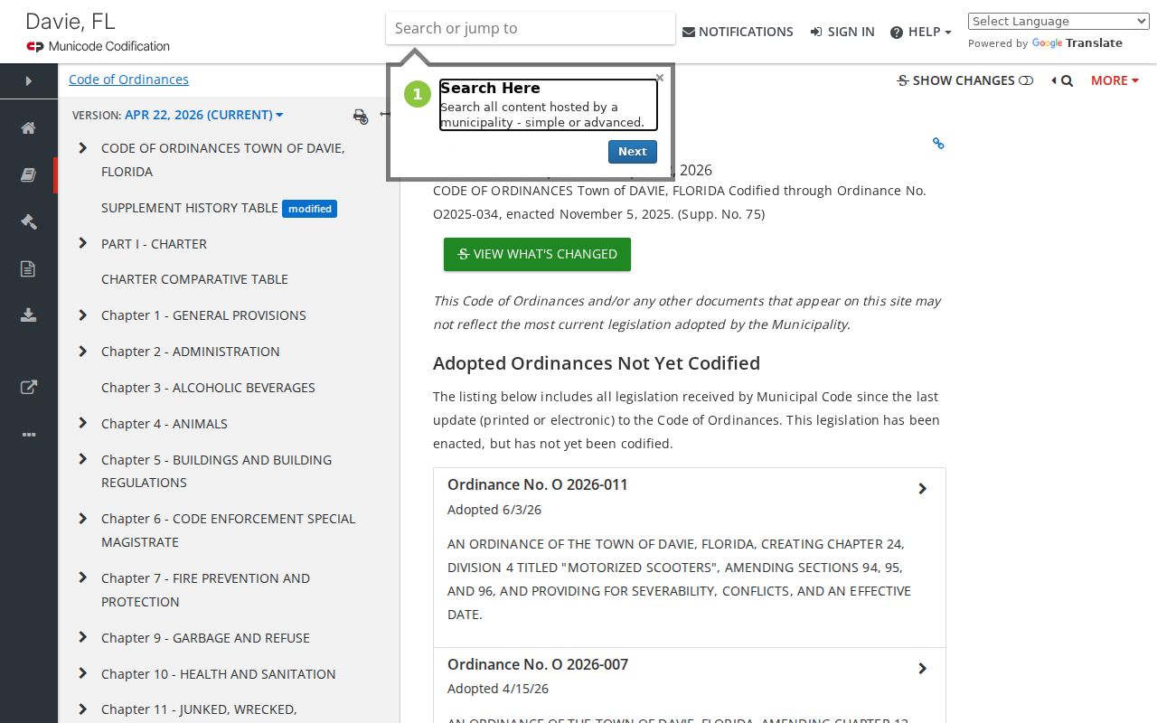Expand the sidebar arrow icon
1157x723 pixels.
coord(29,81)
